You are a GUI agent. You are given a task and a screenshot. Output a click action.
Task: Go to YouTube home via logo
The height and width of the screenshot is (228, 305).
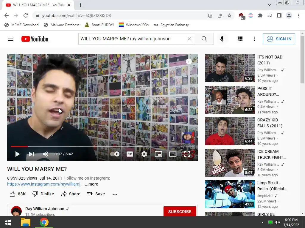click(35, 39)
